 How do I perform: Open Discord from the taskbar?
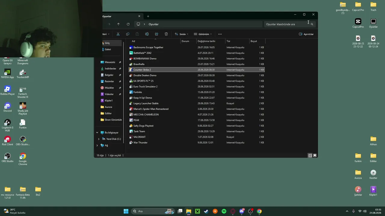coord(242,211)
